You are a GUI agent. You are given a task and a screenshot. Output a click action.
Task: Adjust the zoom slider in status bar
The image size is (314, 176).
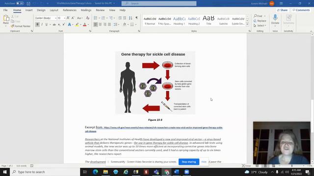[292, 166]
